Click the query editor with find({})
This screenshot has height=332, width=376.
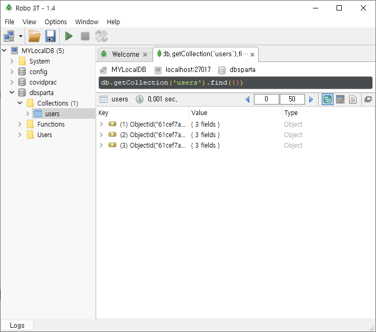click(x=236, y=82)
